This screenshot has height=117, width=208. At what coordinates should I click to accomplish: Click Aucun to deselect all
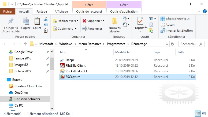168,25
